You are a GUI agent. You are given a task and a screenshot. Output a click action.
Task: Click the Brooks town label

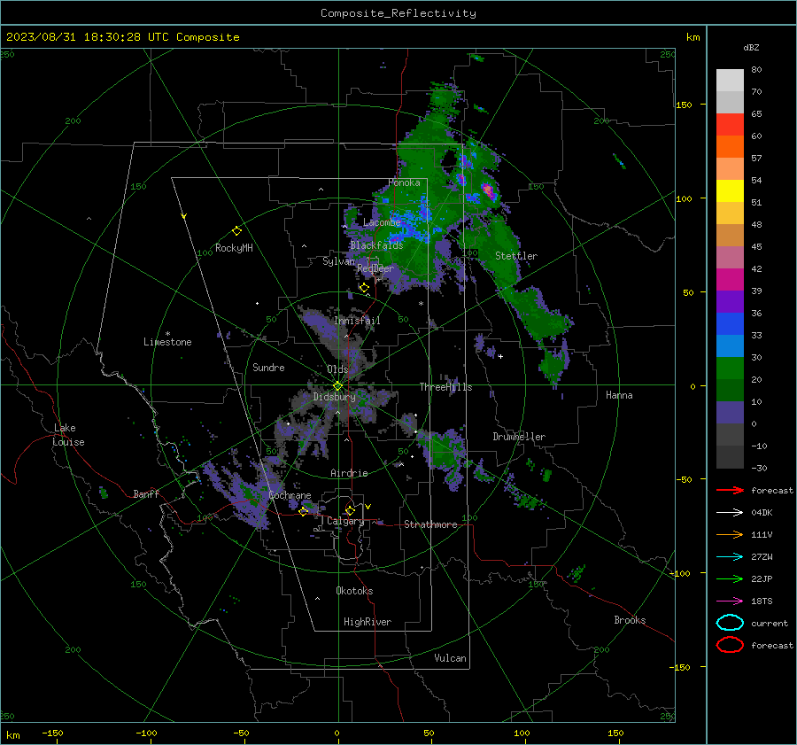coord(630,620)
